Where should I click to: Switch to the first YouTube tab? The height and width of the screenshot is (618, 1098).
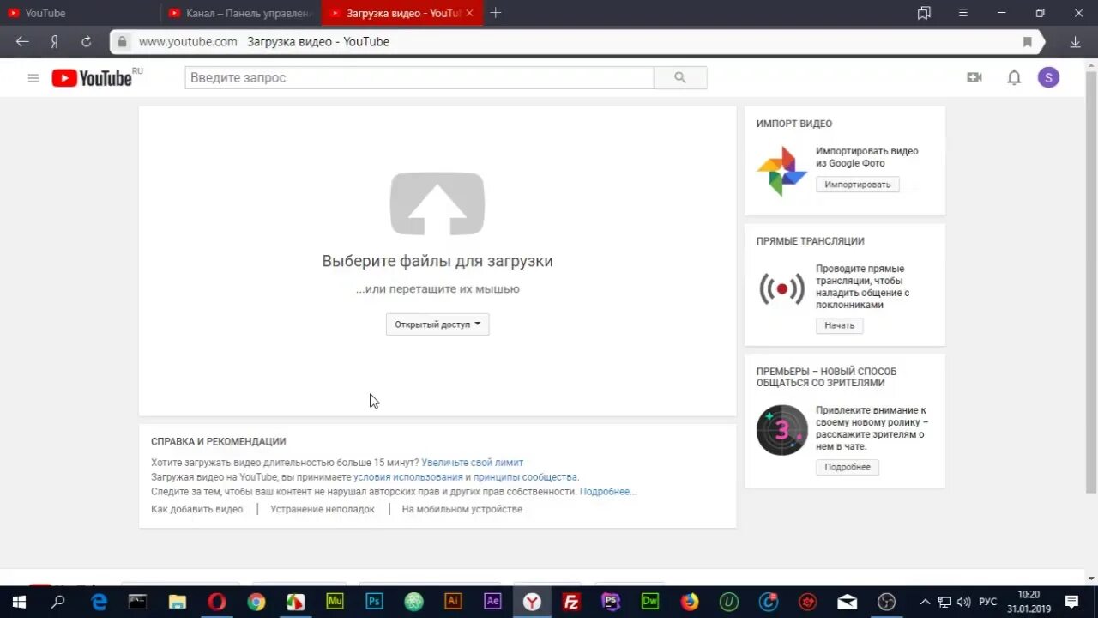(x=81, y=13)
